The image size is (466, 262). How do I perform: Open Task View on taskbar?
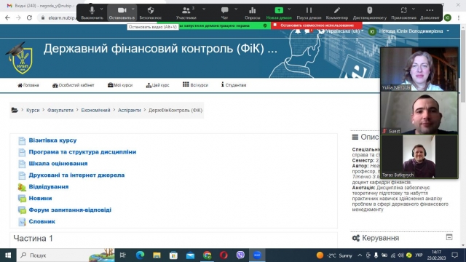(x=122, y=255)
